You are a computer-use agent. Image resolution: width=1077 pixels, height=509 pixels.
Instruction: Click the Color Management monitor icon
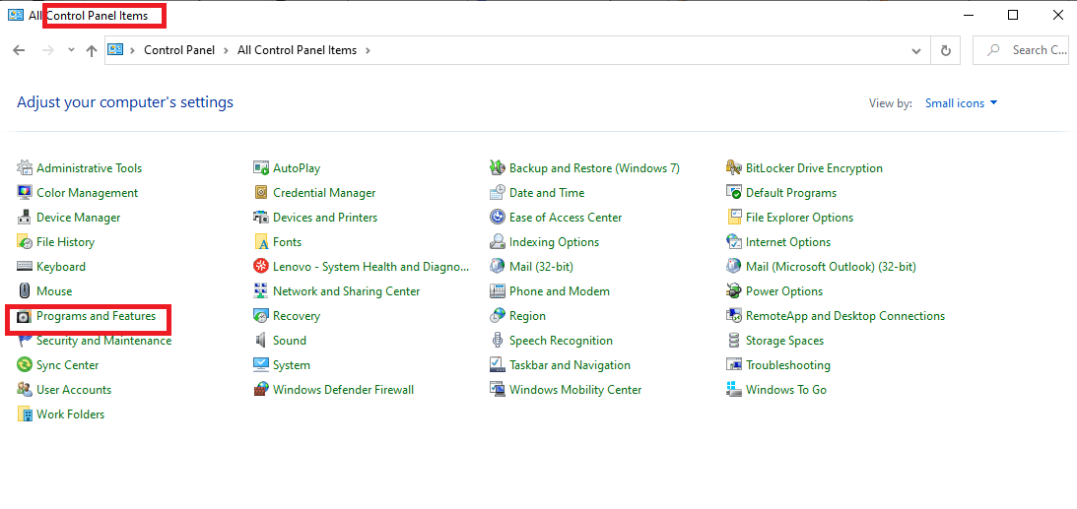pos(25,193)
